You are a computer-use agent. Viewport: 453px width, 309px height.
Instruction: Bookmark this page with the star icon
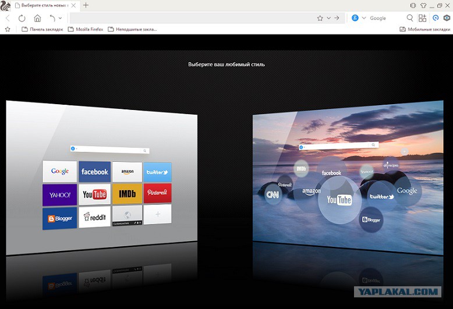point(320,18)
